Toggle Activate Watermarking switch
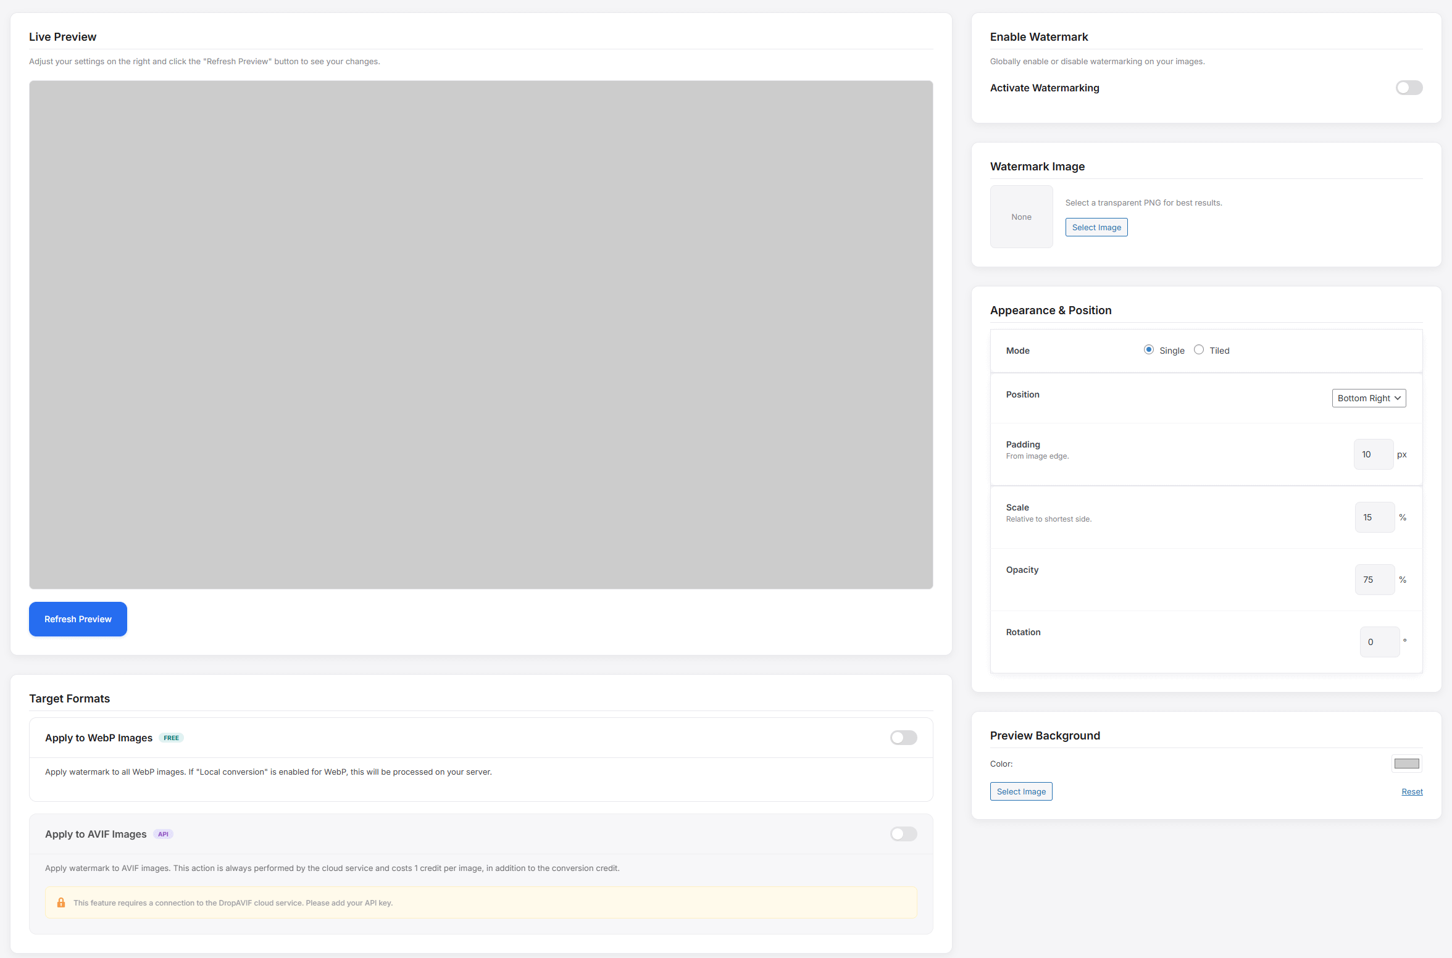 [1409, 88]
